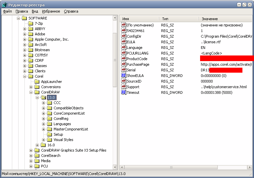Image resolution: width=254 pixels, height=178 pixels.
Task: Click the string icon of EULA value
Action: coord(124,42)
